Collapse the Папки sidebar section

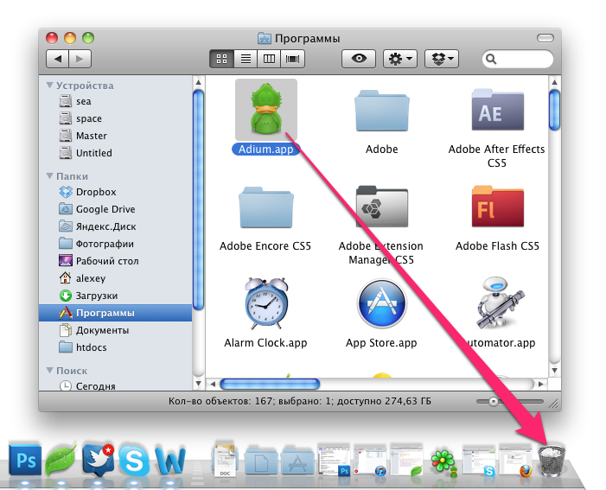49,175
